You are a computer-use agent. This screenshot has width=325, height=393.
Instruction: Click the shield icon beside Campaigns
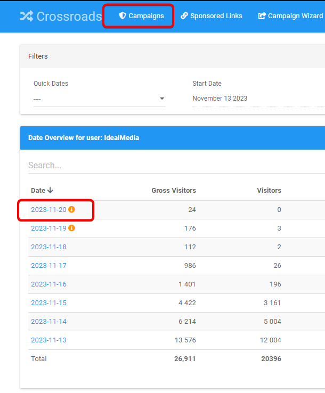pyautogui.click(x=123, y=16)
